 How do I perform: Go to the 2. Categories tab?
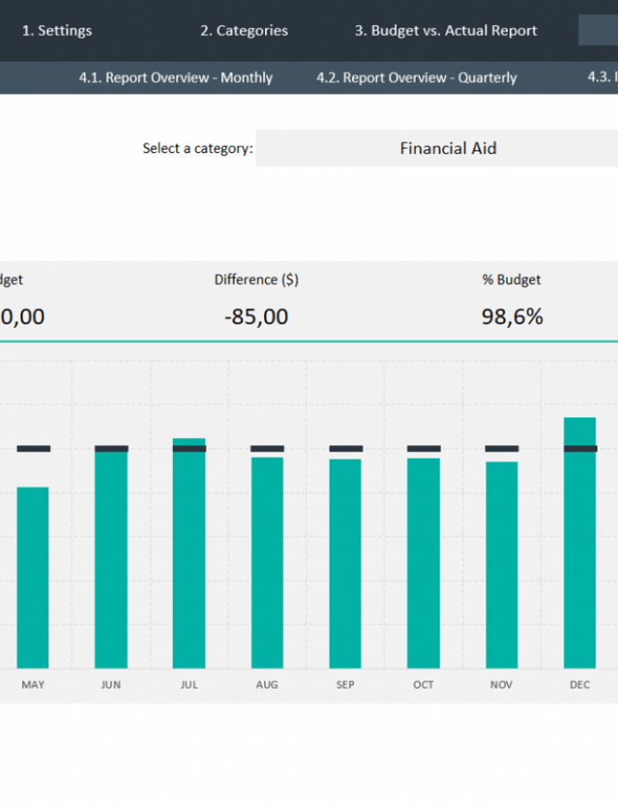244,30
